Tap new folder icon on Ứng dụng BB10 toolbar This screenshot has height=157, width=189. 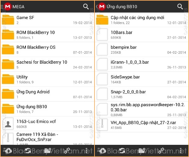coord(142,151)
